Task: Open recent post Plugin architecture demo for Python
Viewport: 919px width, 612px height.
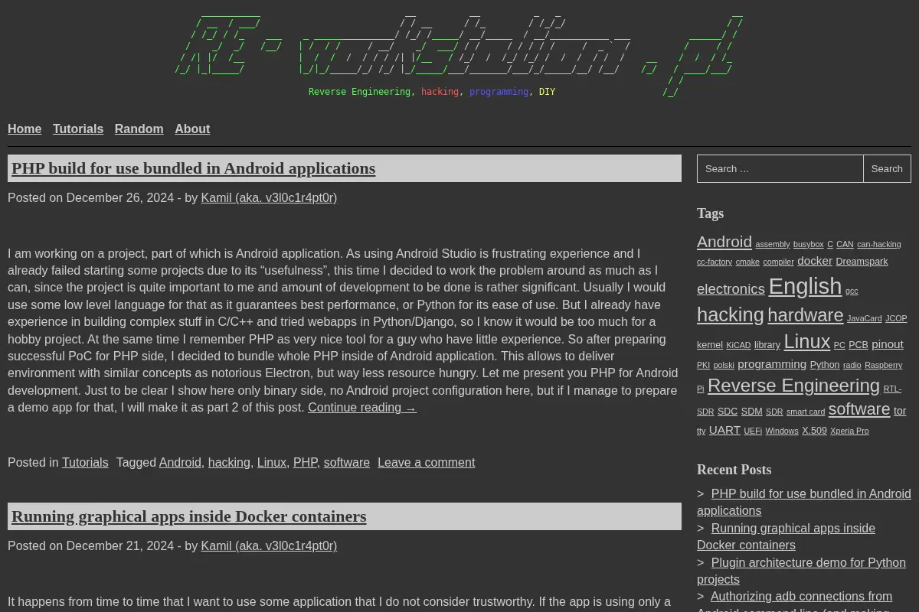Action: 801,571
